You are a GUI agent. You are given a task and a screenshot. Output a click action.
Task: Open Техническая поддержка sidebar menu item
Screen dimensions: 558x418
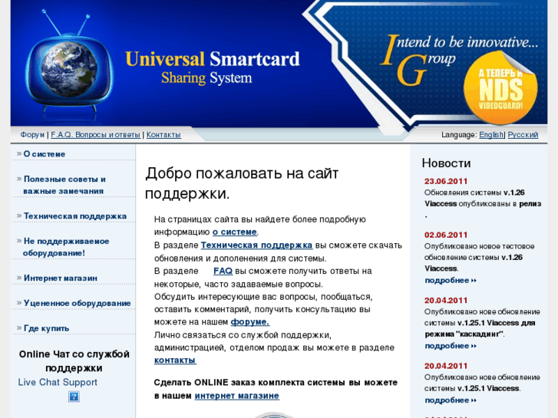pyautogui.click(x=75, y=216)
